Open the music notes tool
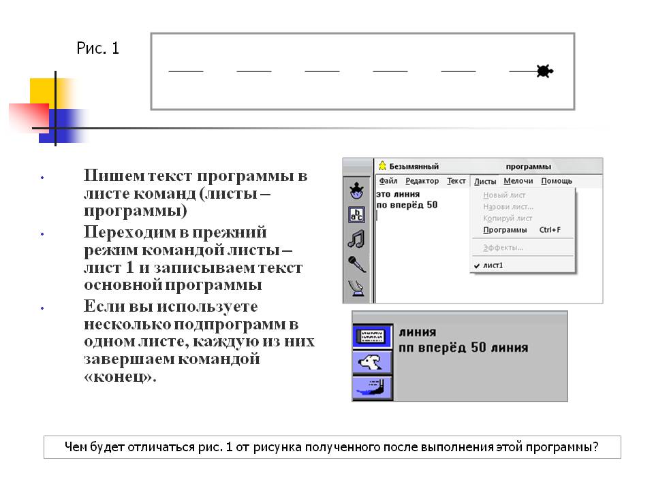 pos(356,240)
